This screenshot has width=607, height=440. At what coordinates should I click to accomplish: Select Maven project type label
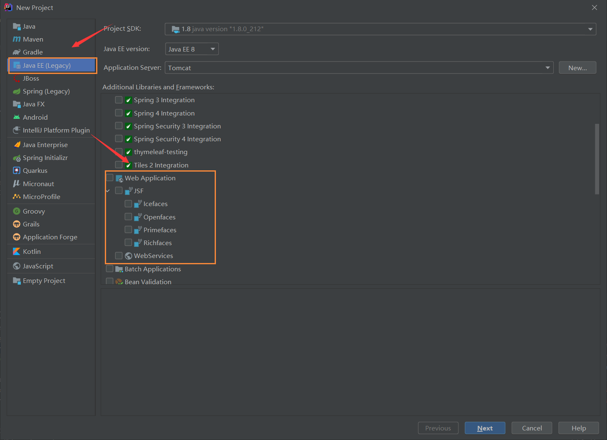pos(33,39)
